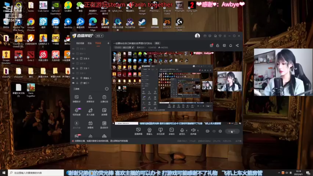Open the 弹幕秀 danmaku show tool
The width and height of the screenshot is (313, 176).
click(x=90, y=125)
